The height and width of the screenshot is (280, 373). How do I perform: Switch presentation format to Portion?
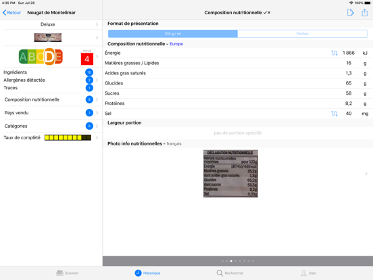302,34
